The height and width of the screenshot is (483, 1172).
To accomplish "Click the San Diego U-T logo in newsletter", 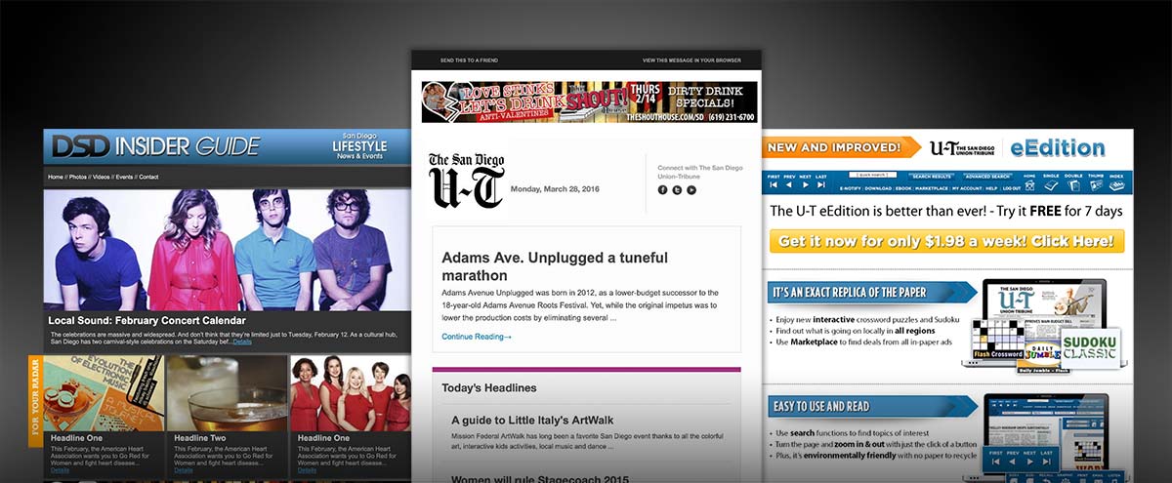I will point(467,181).
